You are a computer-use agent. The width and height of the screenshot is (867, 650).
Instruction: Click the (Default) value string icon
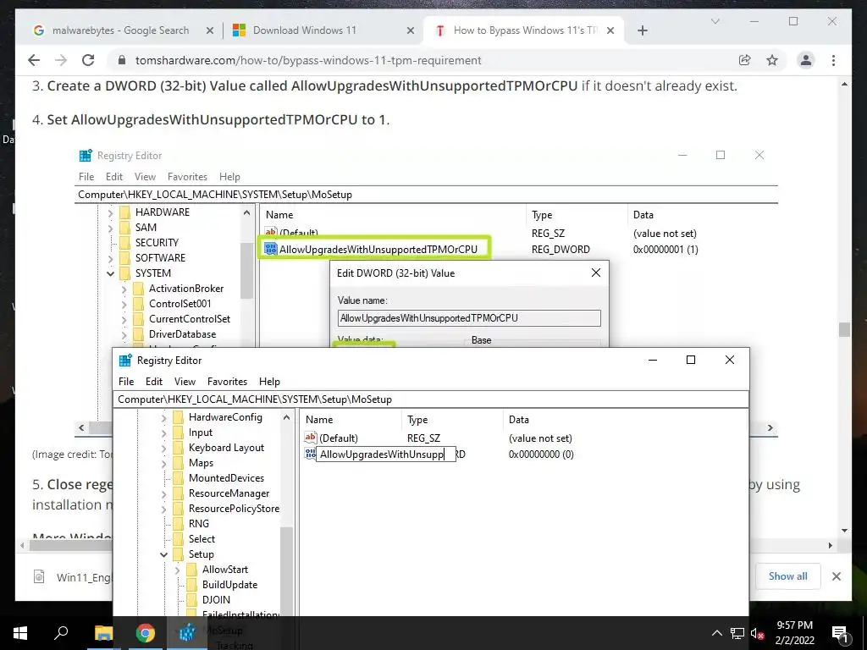coord(310,438)
